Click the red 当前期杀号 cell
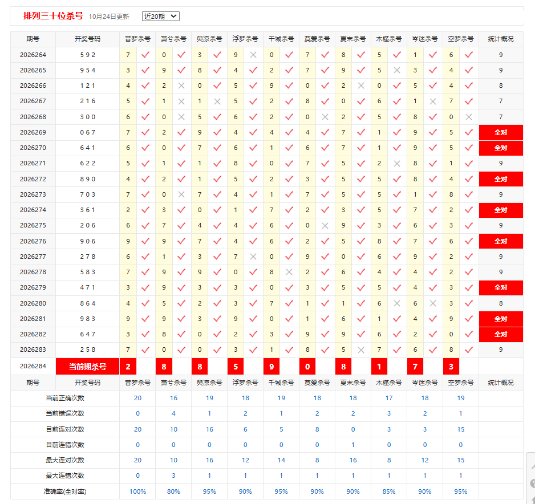The image size is (535, 504). (88, 367)
